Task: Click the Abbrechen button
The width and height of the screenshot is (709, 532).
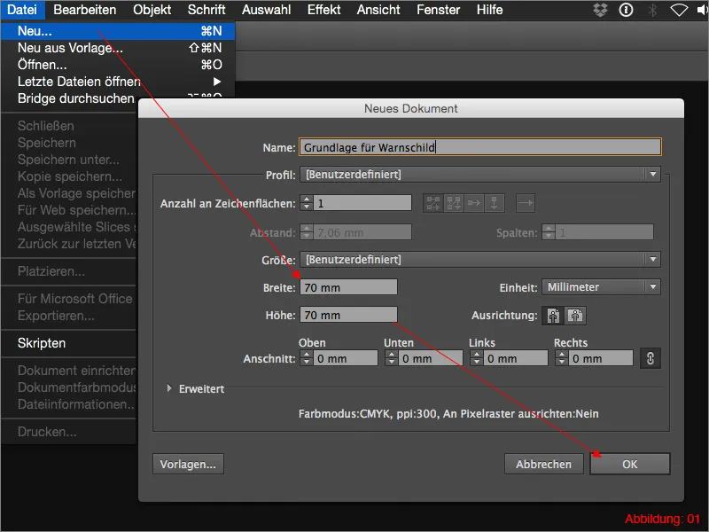Action: pos(543,464)
